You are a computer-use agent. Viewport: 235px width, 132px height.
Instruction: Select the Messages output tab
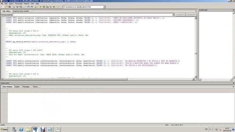point(26,87)
